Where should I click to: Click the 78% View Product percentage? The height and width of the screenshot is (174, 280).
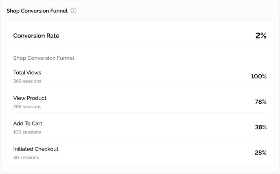pyautogui.click(x=260, y=102)
